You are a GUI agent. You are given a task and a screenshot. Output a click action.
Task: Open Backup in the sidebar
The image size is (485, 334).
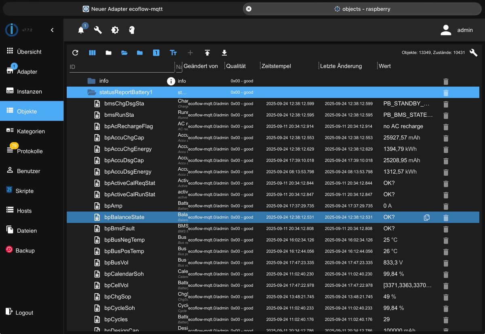[32, 250]
